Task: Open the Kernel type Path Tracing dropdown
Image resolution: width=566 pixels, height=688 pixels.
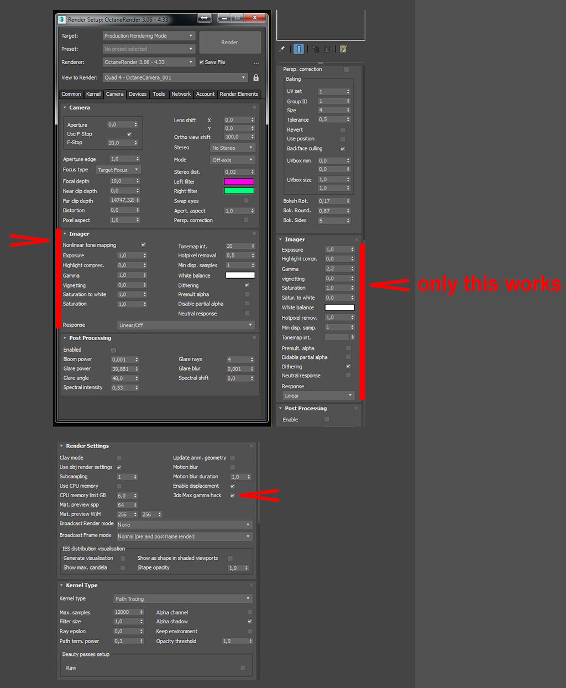Action: click(183, 598)
